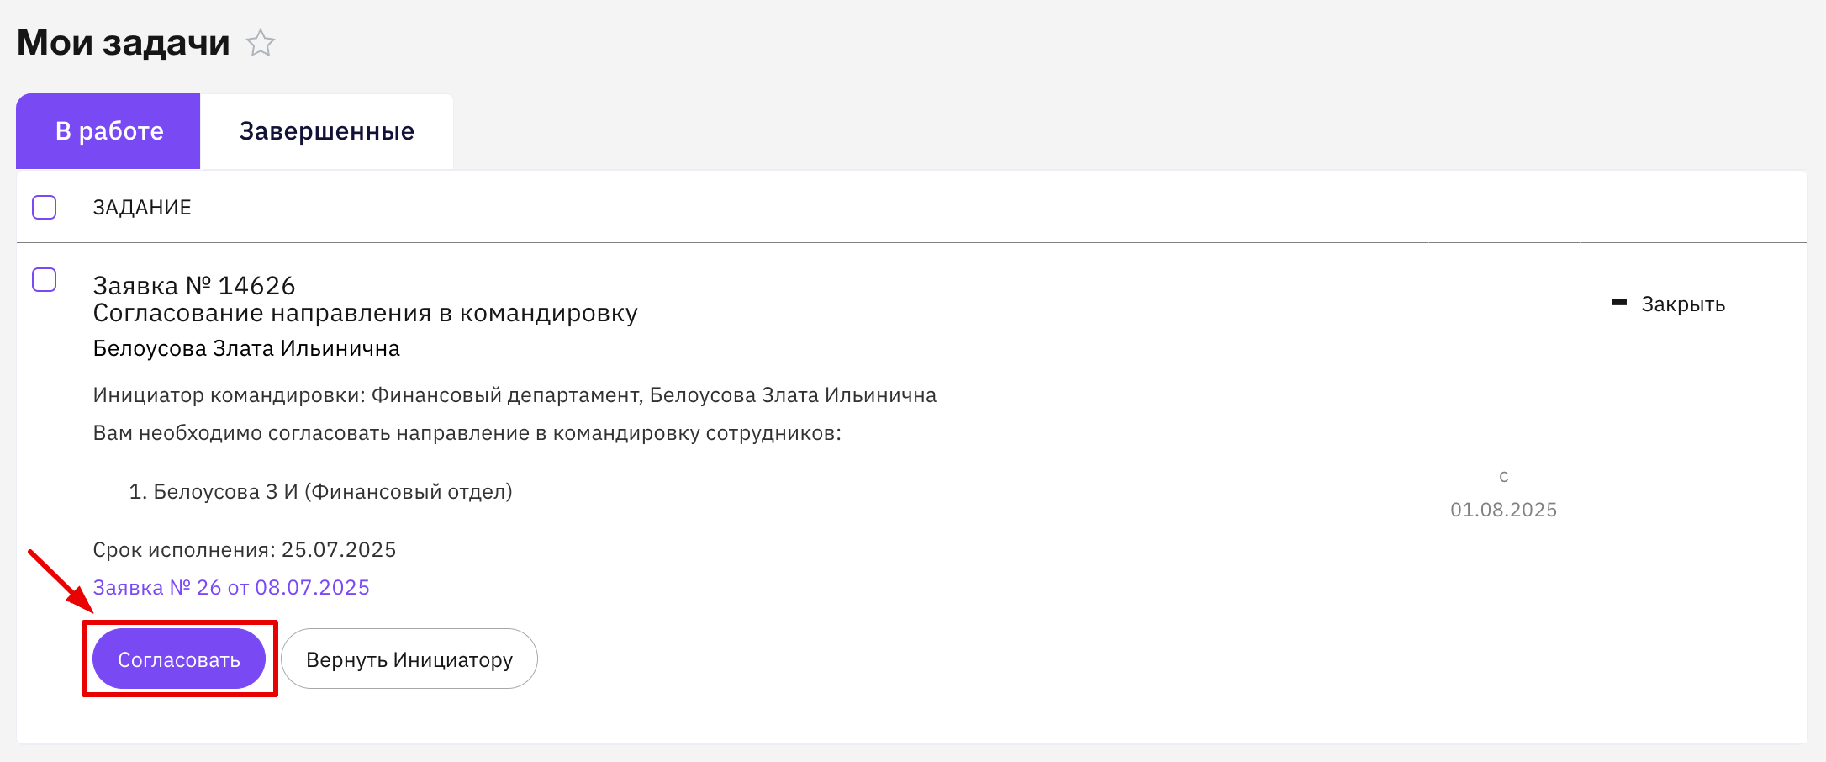Check the box for Заявка № 14626
Screen dimensions: 1826x762
[x=44, y=279]
